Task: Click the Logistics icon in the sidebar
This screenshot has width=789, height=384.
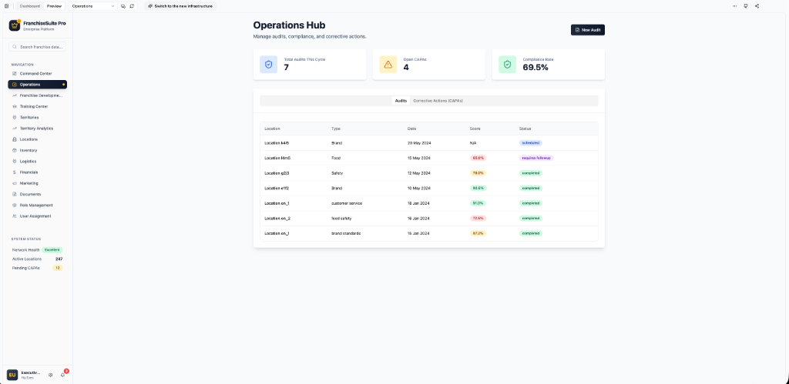Action: (15, 162)
